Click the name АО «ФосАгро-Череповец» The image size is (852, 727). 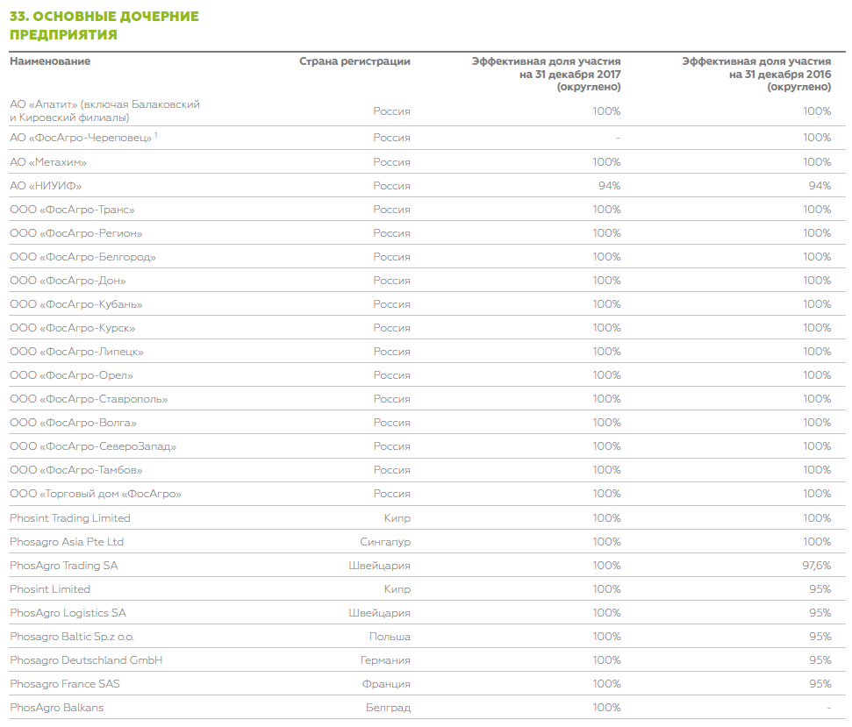click(83, 138)
